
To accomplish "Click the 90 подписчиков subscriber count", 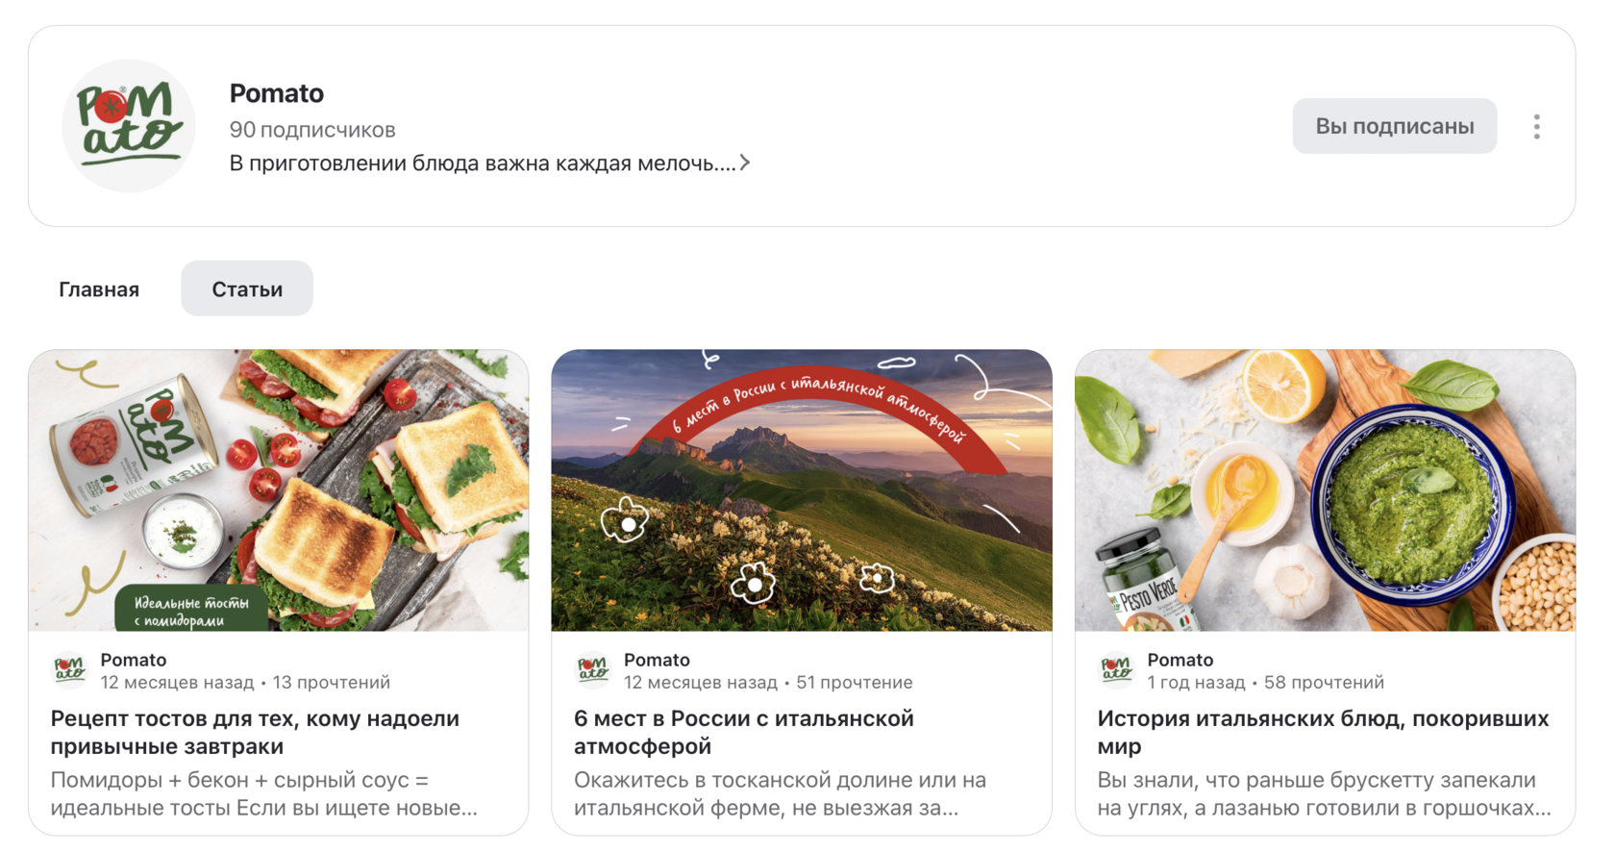I will click(x=312, y=130).
